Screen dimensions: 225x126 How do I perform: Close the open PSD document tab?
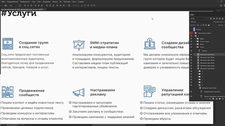(45, 9)
